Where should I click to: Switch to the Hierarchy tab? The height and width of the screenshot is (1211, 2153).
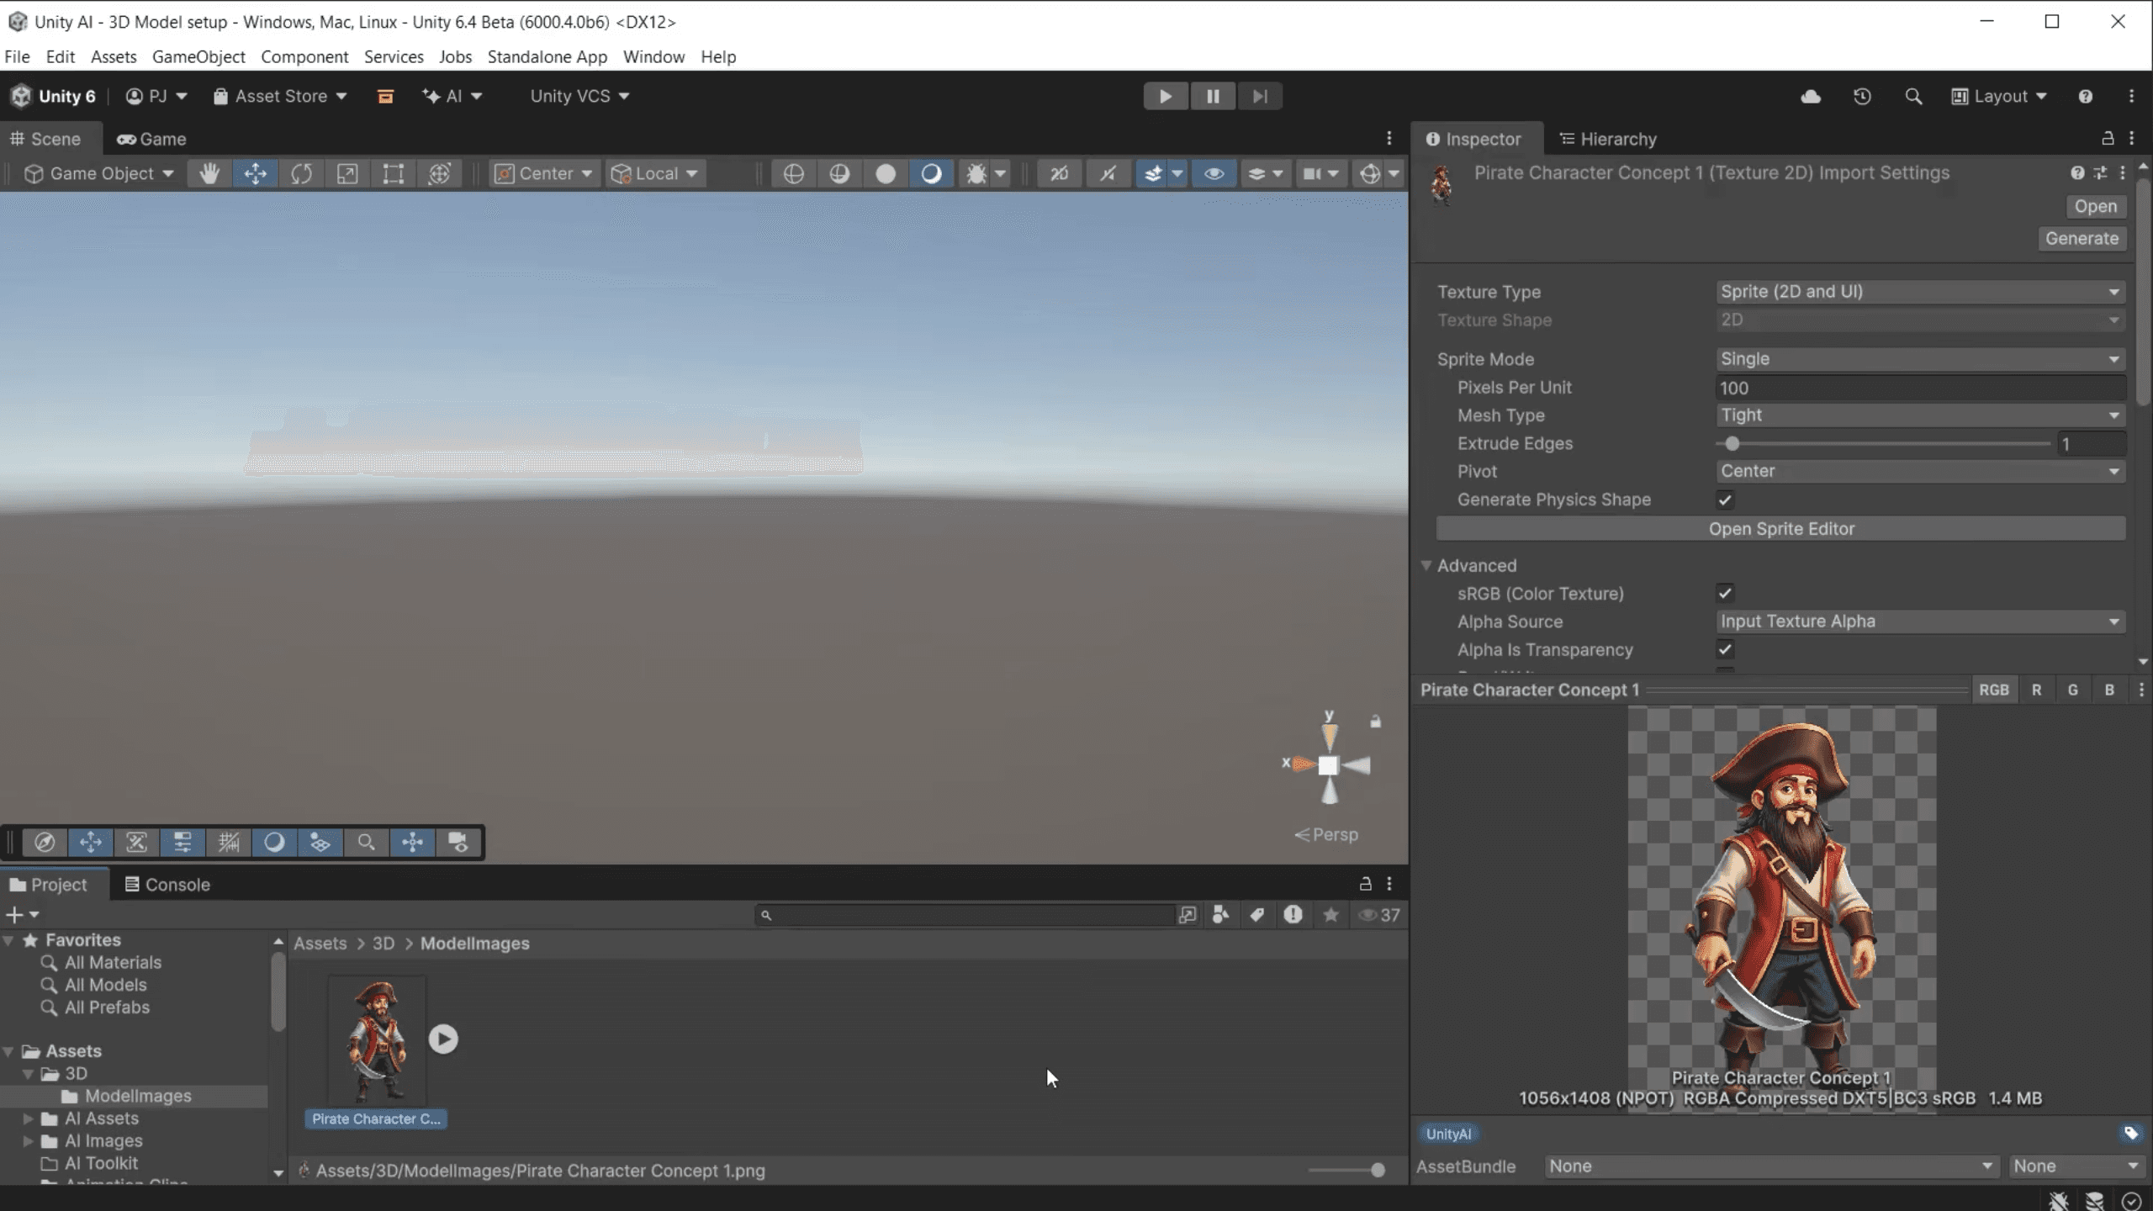[1607, 140]
